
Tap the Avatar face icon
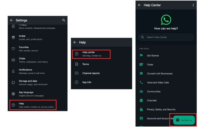13,38
